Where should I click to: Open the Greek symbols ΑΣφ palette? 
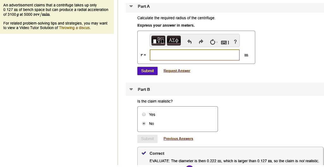point(174,40)
